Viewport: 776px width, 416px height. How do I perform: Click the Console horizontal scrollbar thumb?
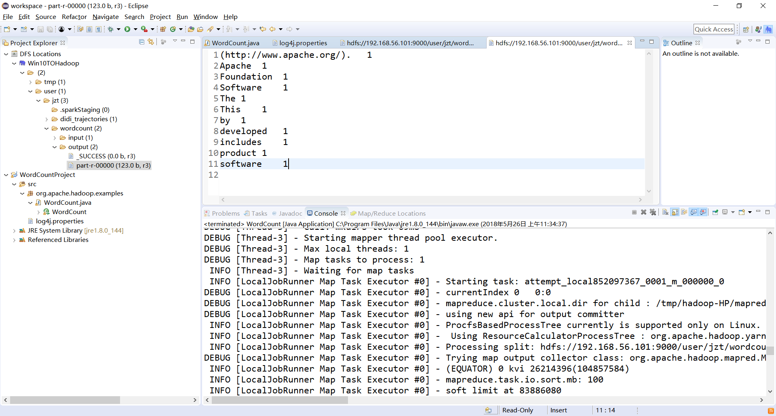280,400
